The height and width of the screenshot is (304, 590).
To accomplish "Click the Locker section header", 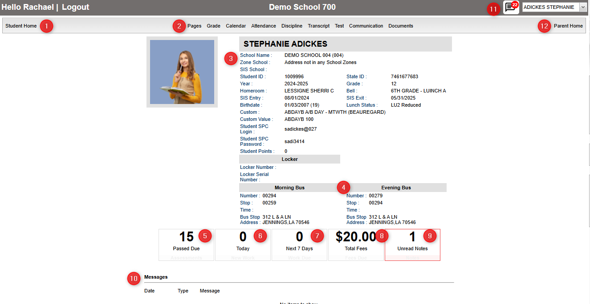I will tap(289, 159).
